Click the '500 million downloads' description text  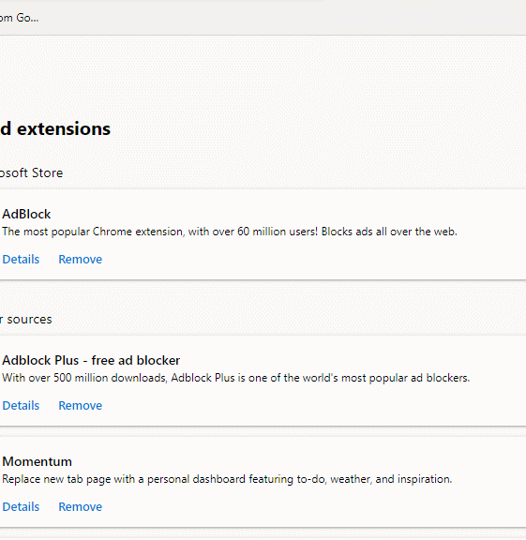click(x=236, y=378)
